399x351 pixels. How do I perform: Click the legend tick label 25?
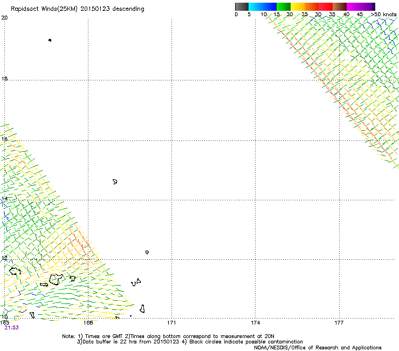[304, 15]
